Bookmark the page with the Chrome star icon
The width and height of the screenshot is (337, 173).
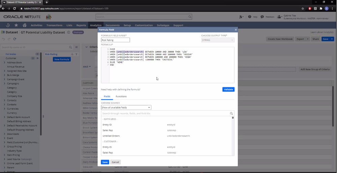(303, 9)
